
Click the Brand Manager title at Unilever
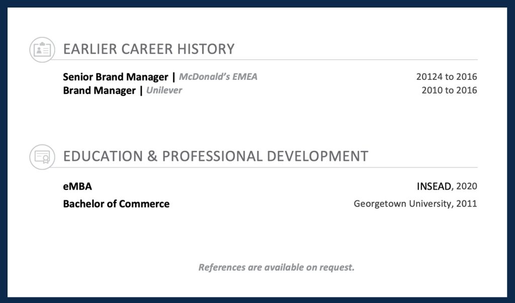coord(99,90)
